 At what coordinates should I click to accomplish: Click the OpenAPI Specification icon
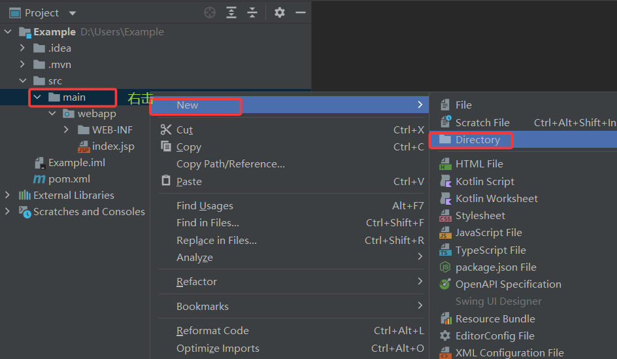[x=445, y=284]
